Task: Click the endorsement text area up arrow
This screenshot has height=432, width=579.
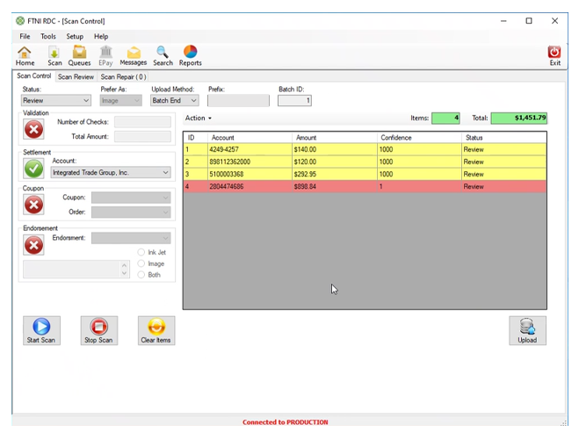Action: (125, 265)
